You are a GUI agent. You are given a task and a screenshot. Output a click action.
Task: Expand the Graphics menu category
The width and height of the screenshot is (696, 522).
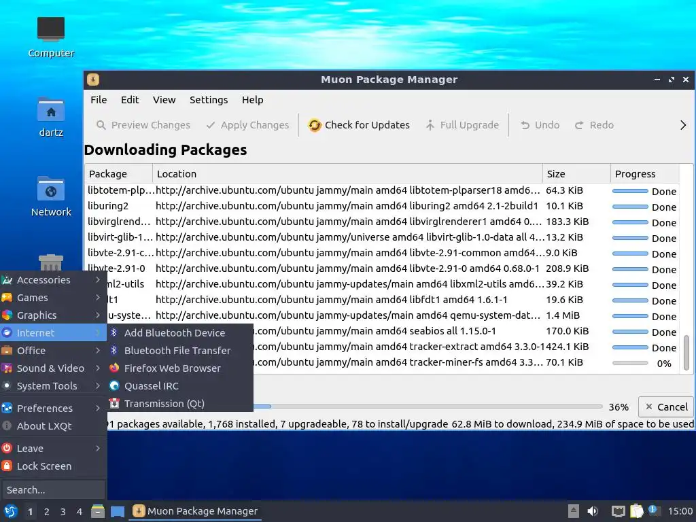coord(53,315)
